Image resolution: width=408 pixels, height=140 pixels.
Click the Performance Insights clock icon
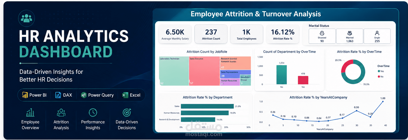click(93, 112)
